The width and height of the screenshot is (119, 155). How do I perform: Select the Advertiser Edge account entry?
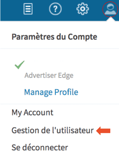pos(49,75)
